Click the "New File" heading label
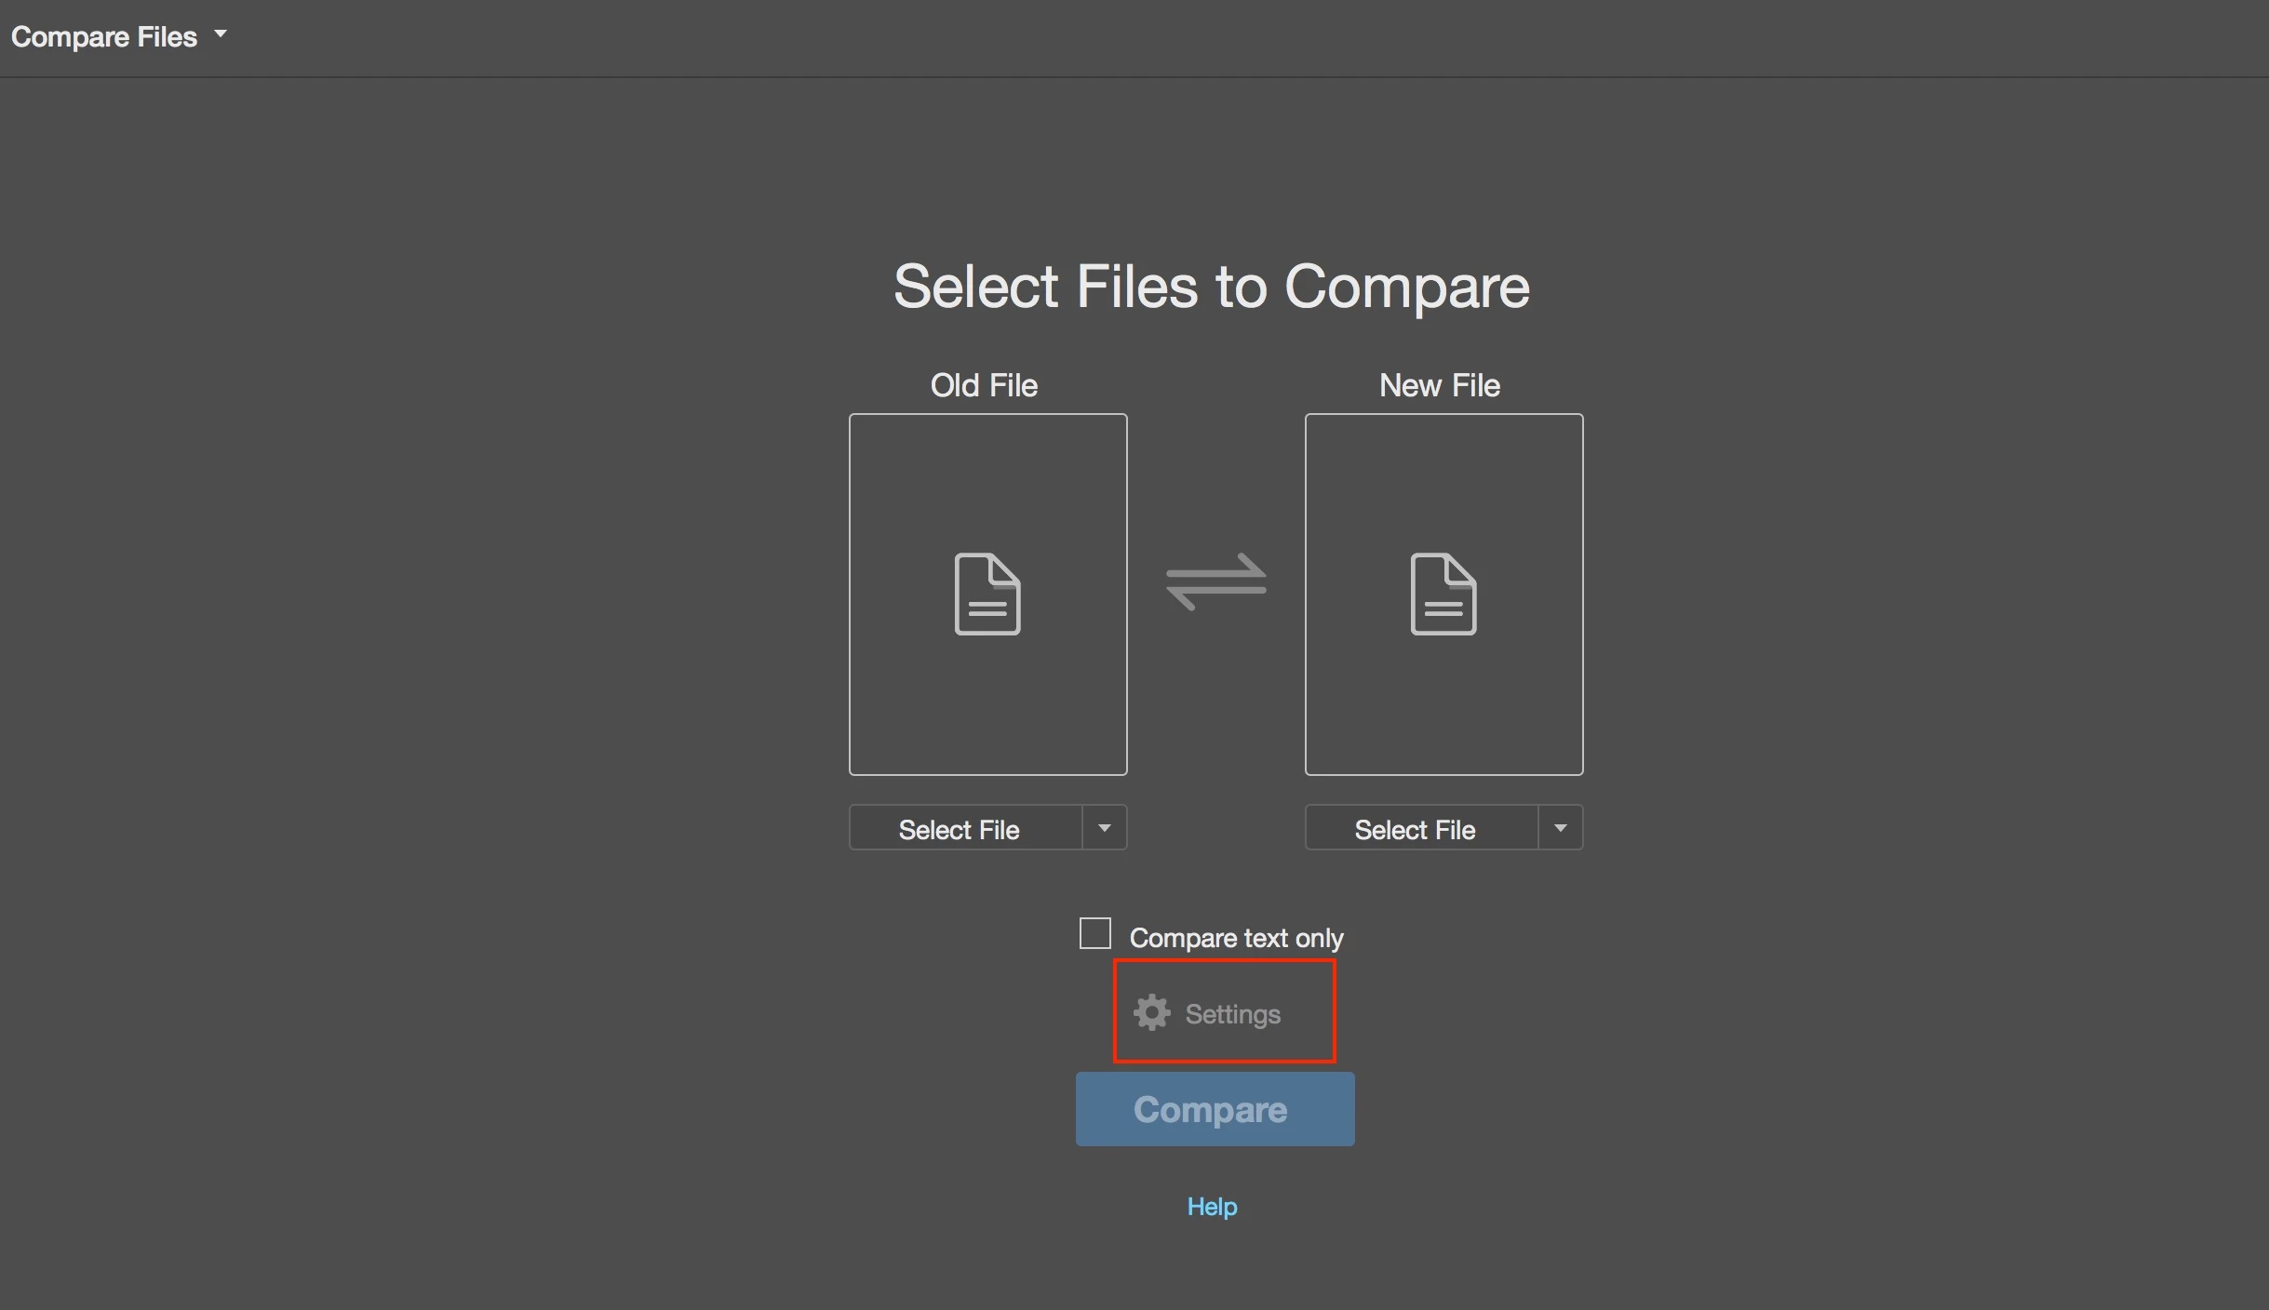Image resolution: width=2269 pixels, height=1310 pixels. click(x=1440, y=385)
